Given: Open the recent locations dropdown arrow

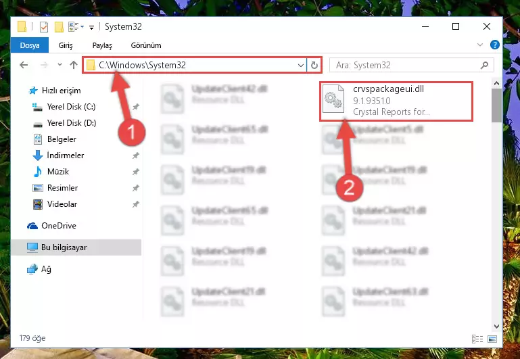Looking at the screenshot, I should (60, 65).
